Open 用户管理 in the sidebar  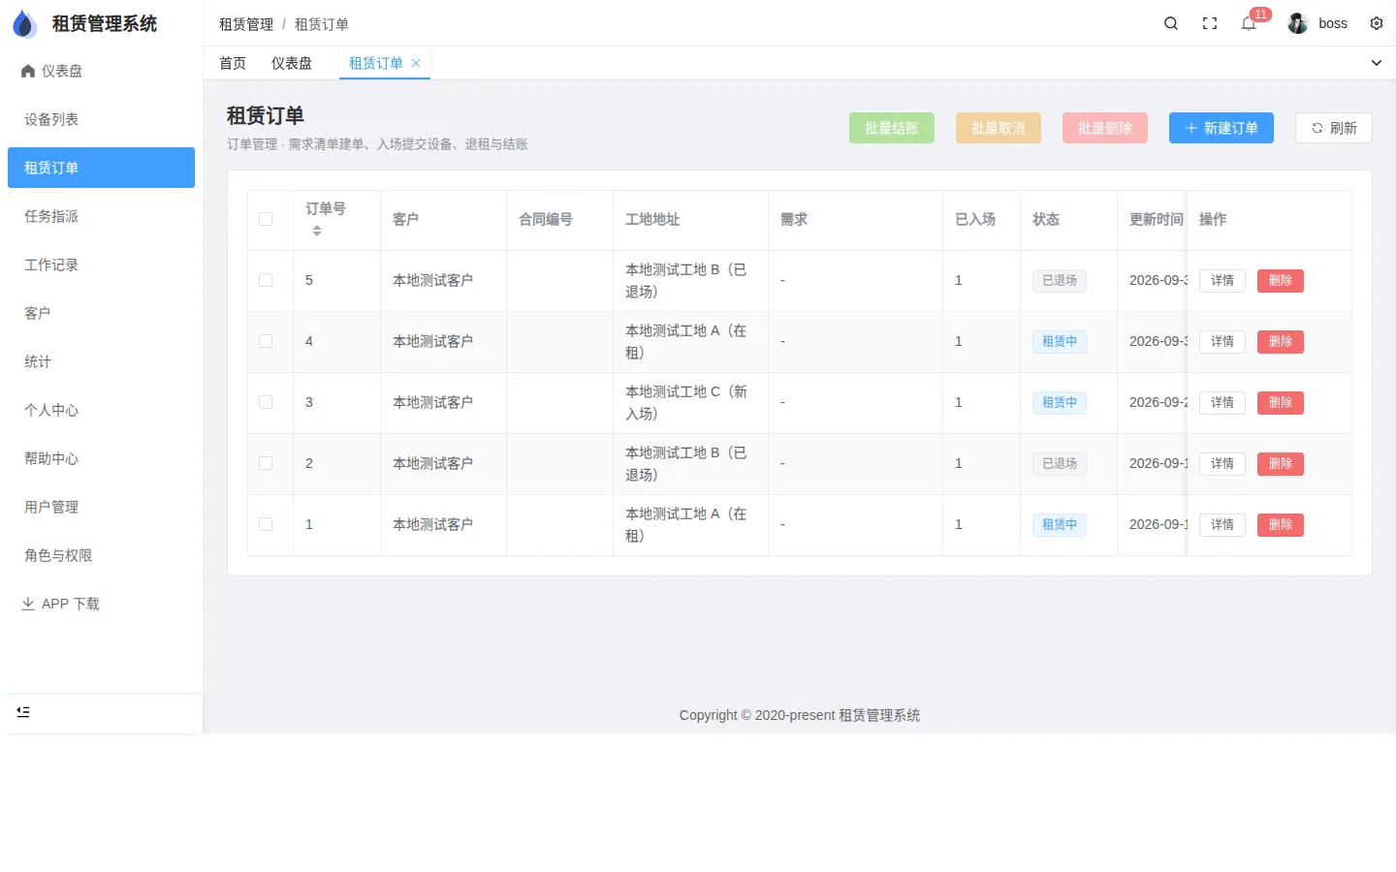(x=101, y=507)
